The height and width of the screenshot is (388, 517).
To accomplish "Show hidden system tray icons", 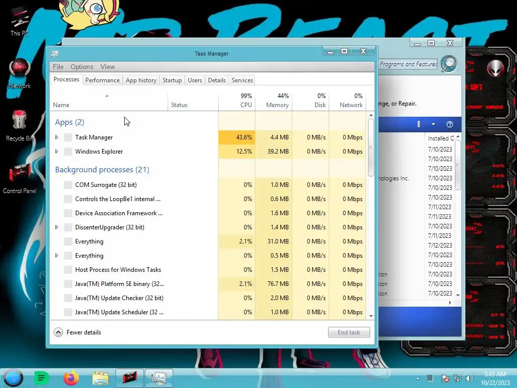I will point(418,379).
